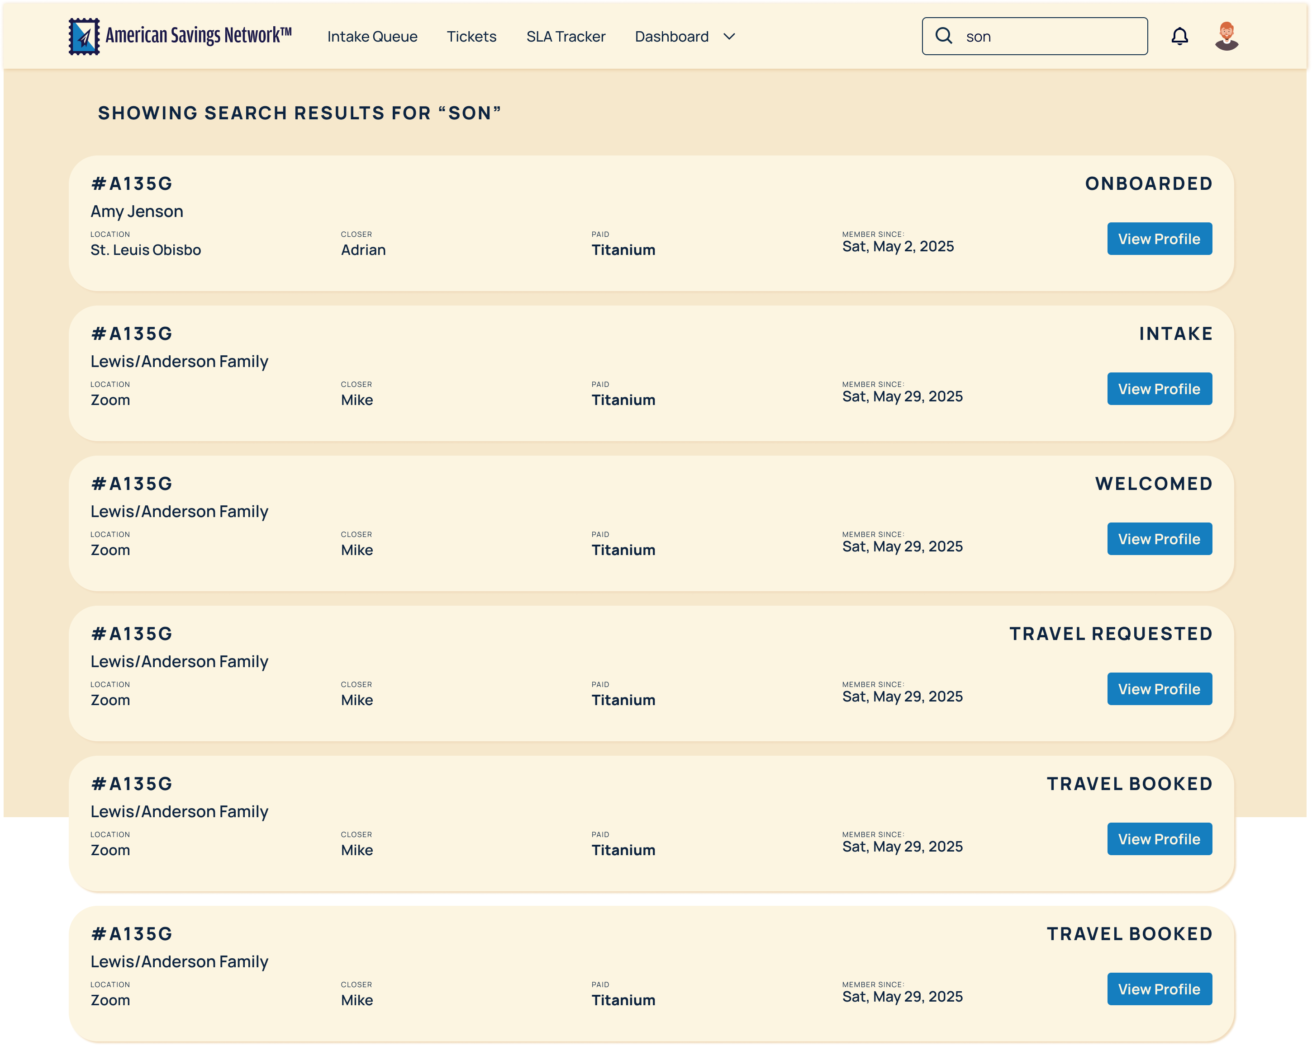View profile on the TRAVEL REQUESTED card

tap(1159, 689)
